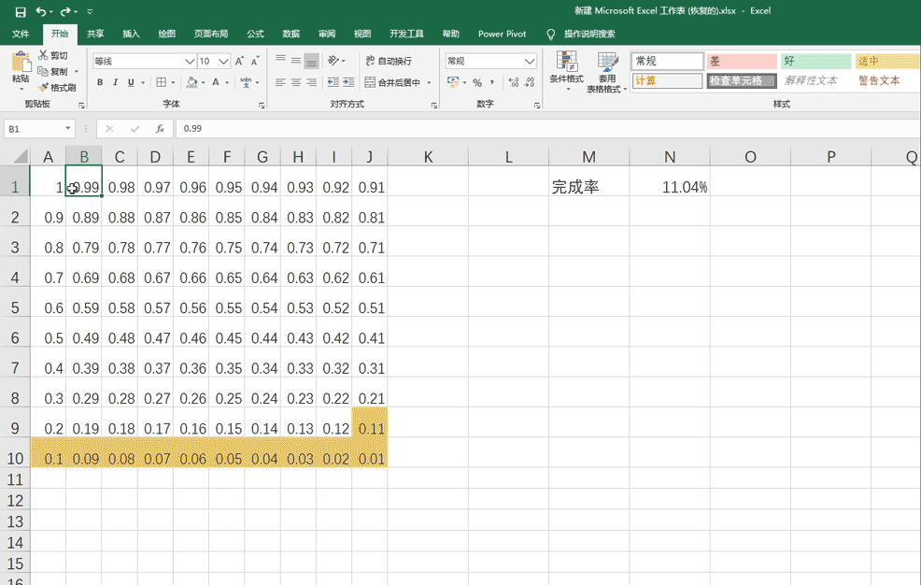The height and width of the screenshot is (585, 921).
Task: Open the font name combo box 等线
Action: click(144, 61)
